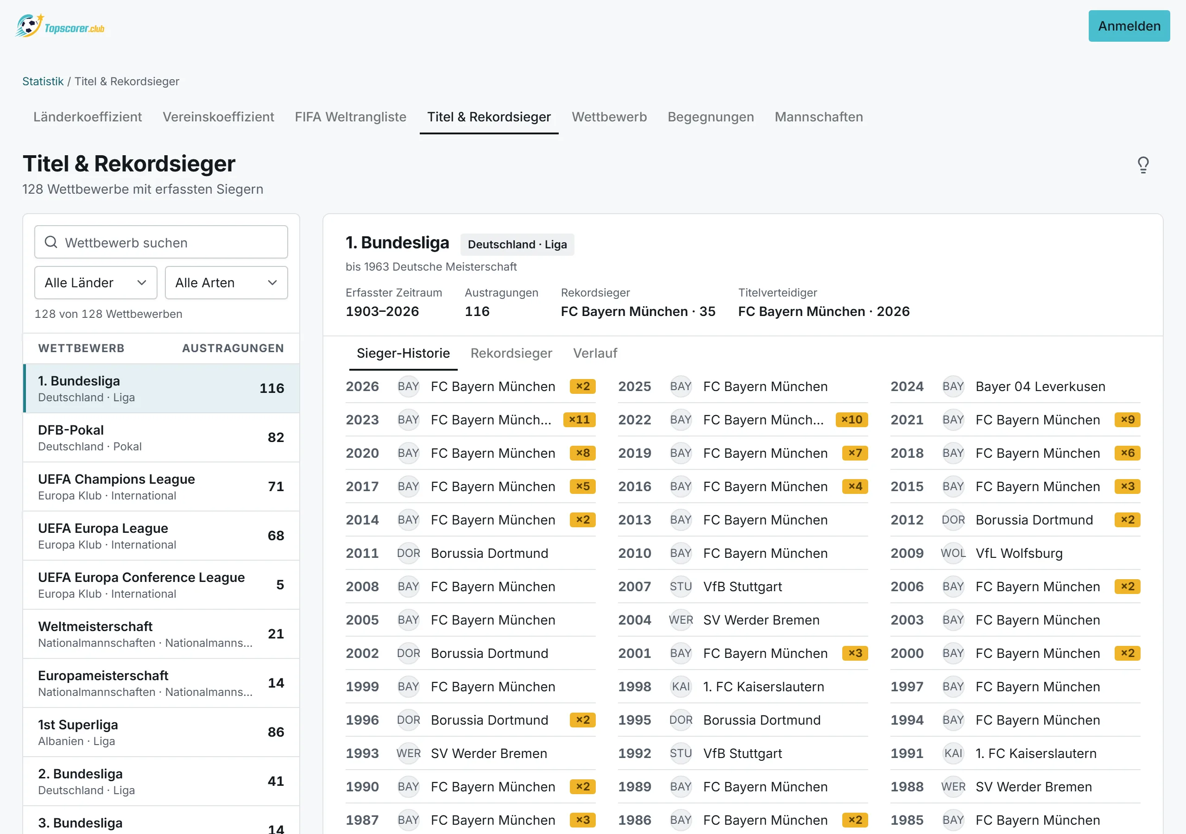This screenshot has width=1186, height=834.
Task: Click the magnifier icon in search box
Action: click(50, 242)
